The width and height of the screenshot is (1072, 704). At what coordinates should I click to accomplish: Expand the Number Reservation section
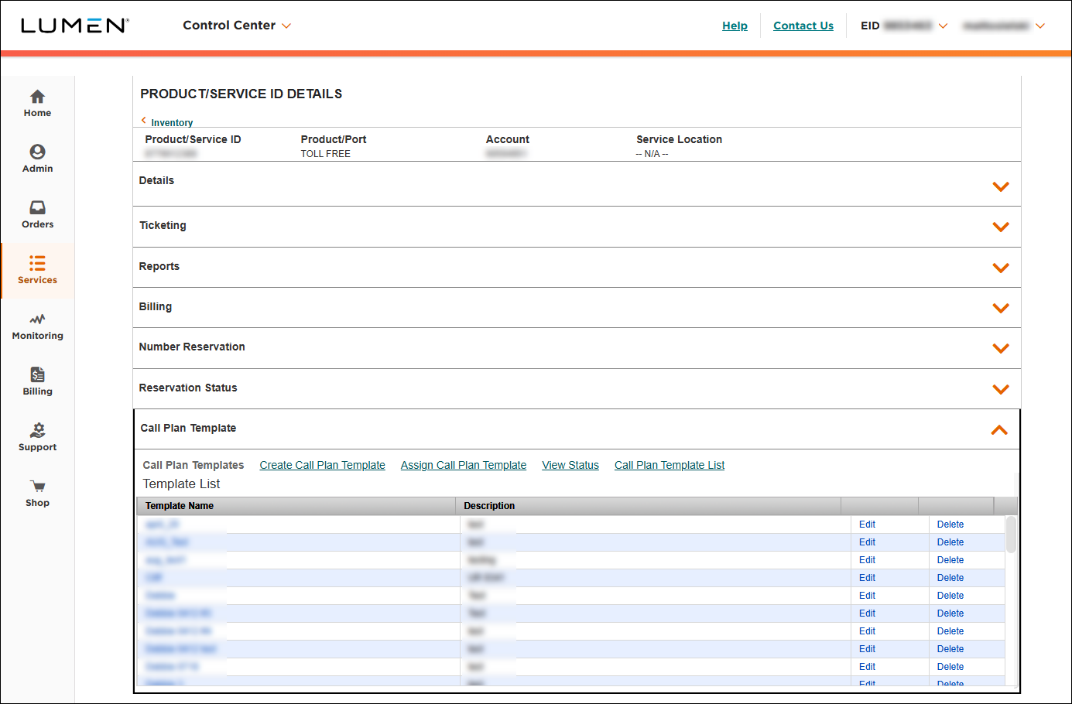coord(1000,348)
